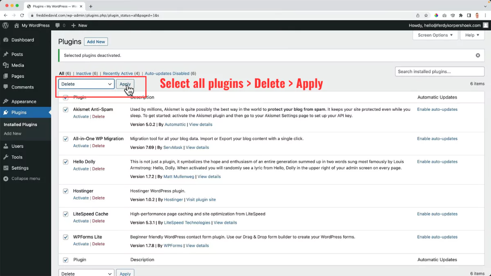
Task: Click the Apply button for bulk action
Action: [x=125, y=83]
